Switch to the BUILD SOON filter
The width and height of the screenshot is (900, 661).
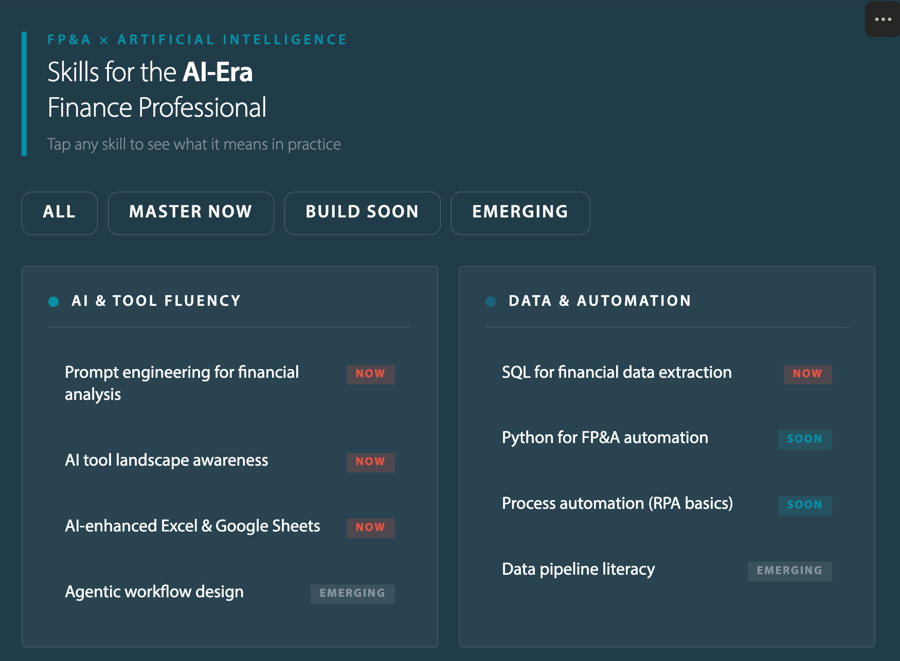pyautogui.click(x=362, y=213)
